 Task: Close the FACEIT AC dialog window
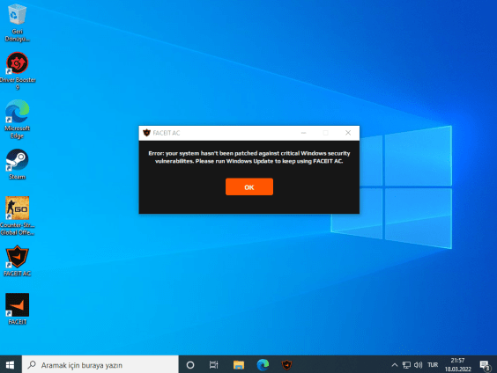pos(348,133)
